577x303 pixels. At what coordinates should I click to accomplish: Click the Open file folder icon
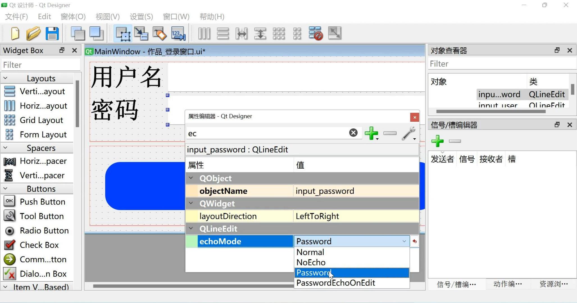33,34
